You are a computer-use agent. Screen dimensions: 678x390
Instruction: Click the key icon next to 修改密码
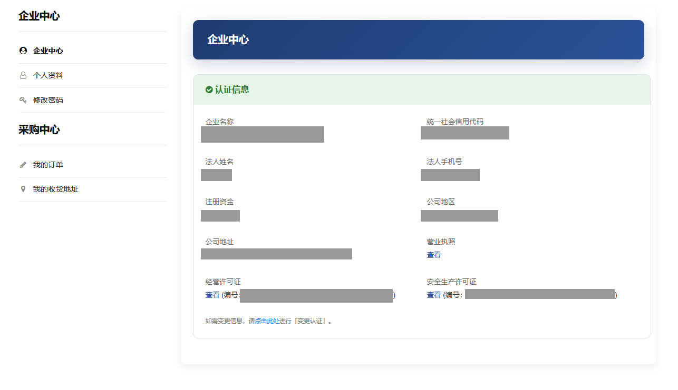click(23, 100)
